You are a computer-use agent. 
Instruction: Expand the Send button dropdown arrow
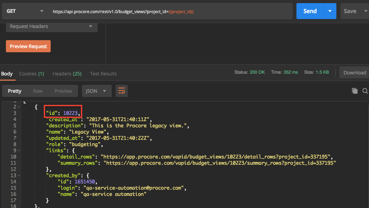(330, 11)
